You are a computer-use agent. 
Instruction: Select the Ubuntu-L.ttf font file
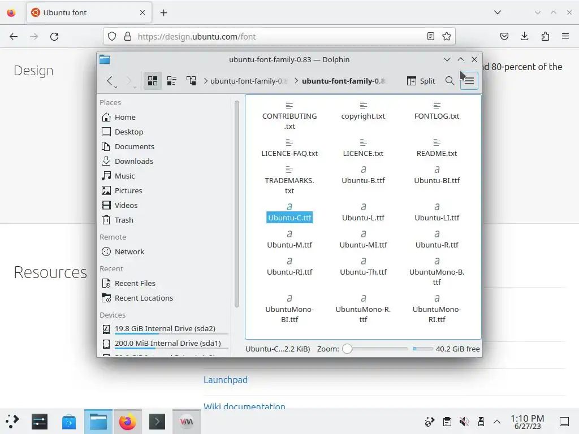click(x=364, y=213)
